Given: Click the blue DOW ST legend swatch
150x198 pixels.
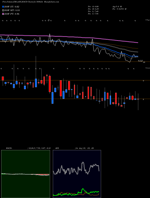Looking at the screenshot, I should [3, 7].
